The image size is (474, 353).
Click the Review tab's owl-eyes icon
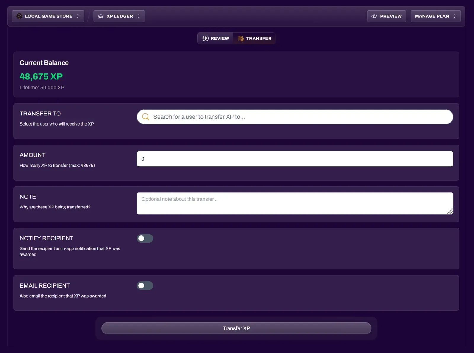(x=205, y=38)
